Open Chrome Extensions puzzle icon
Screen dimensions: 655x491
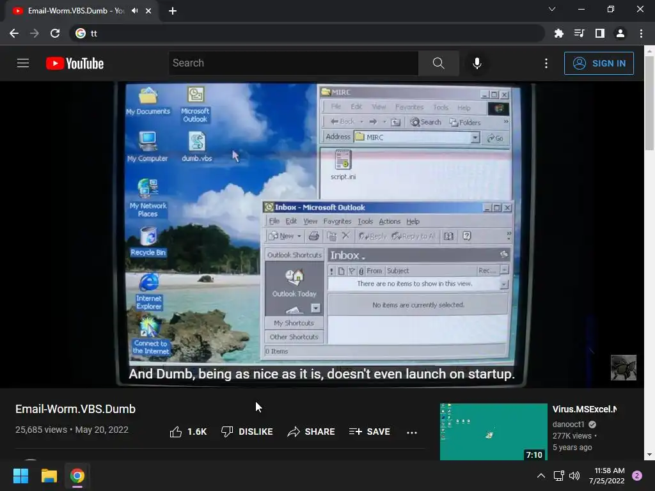[559, 33]
